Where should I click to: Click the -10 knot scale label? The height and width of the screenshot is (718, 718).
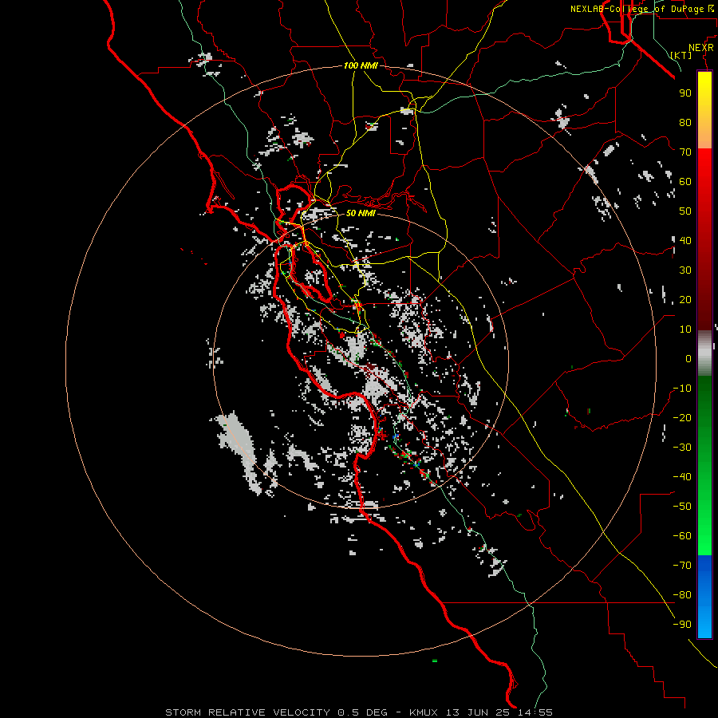coord(682,389)
